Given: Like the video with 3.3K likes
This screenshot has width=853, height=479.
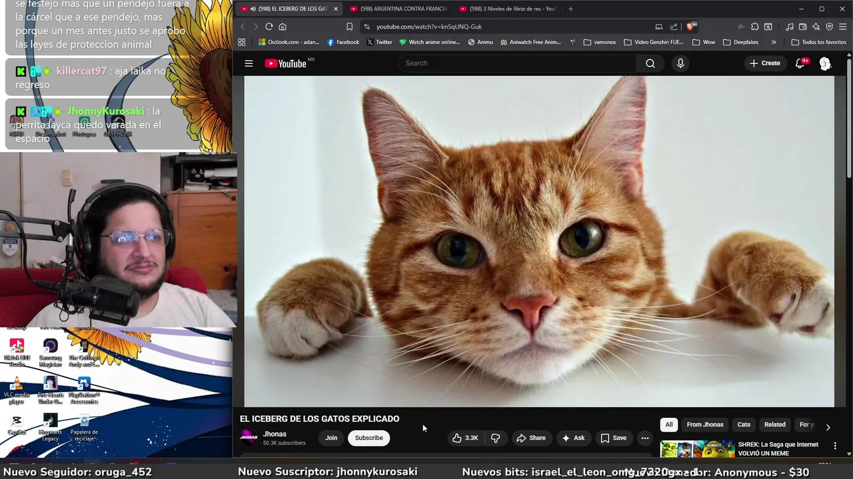Looking at the screenshot, I should point(465,438).
